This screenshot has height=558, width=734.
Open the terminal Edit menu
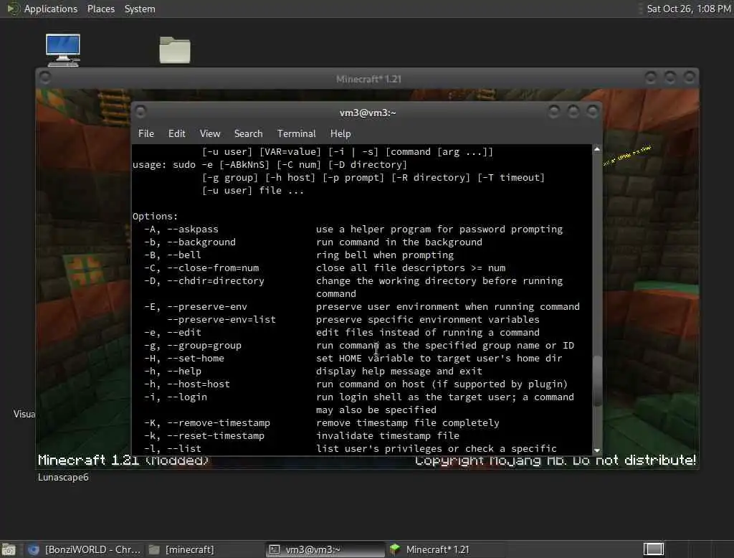coord(176,133)
